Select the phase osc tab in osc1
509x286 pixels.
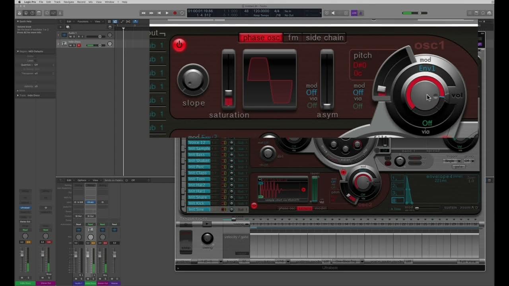tap(261, 38)
